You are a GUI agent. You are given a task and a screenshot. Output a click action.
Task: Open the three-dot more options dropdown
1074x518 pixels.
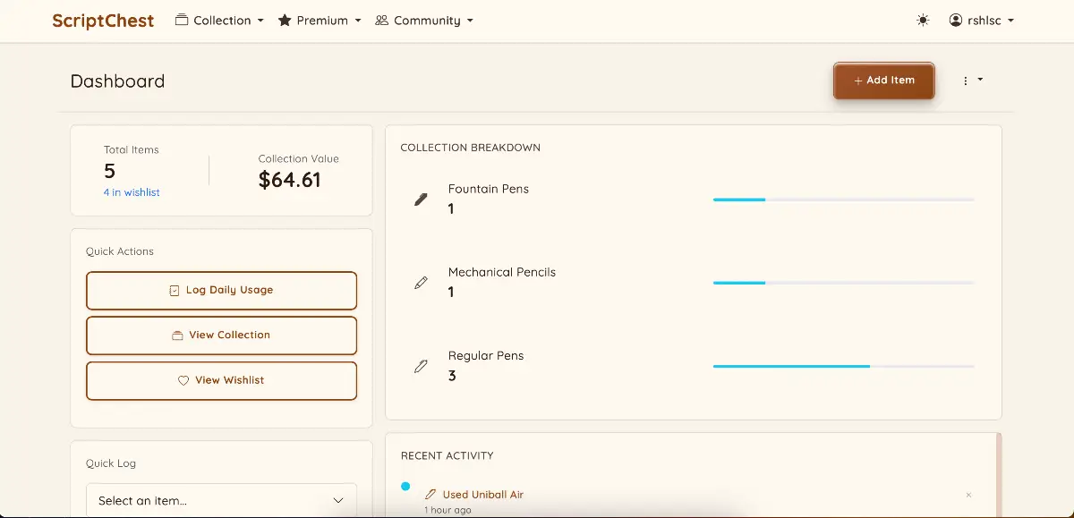click(972, 81)
